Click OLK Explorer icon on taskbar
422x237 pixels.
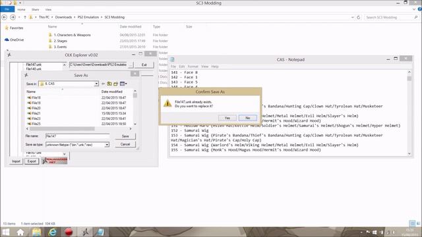85,232
